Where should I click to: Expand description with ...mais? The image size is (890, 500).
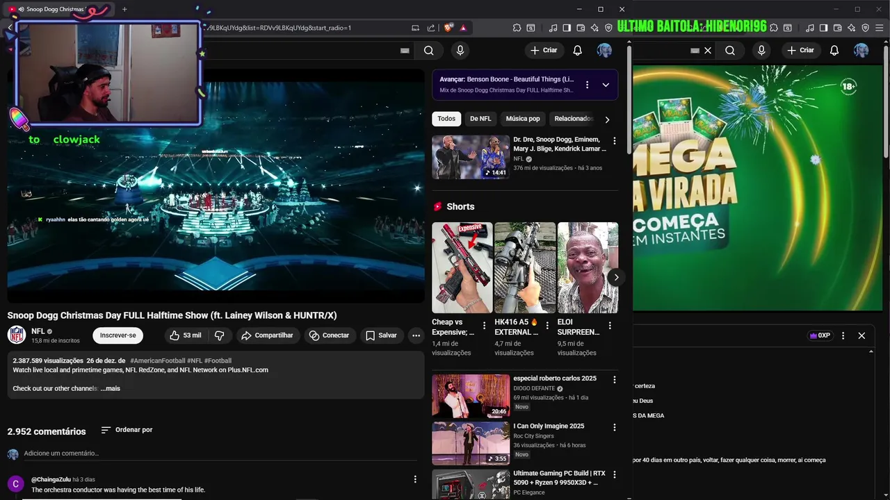coord(111,388)
